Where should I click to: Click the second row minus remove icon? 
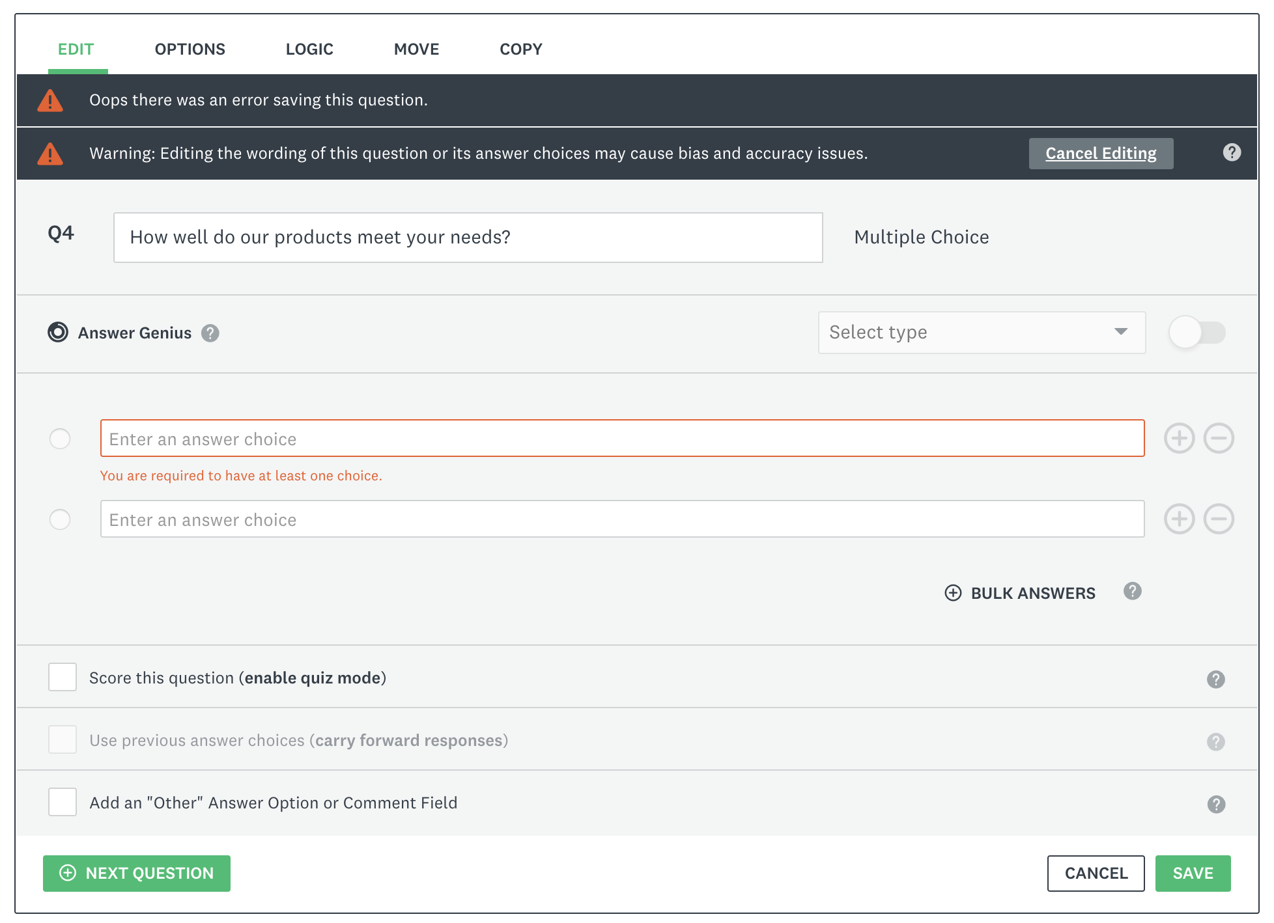pyautogui.click(x=1219, y=519)
